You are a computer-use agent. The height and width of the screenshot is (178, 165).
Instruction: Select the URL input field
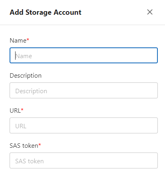(x=84, y=125)
